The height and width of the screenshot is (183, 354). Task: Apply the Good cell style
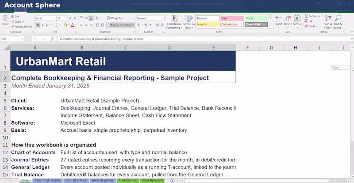[256, 18]
